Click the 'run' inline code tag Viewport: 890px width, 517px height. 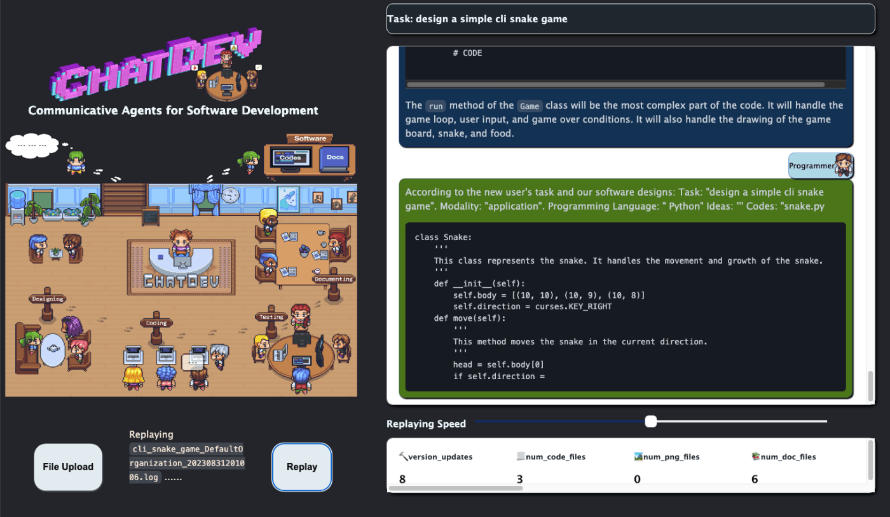click(435, 106)
